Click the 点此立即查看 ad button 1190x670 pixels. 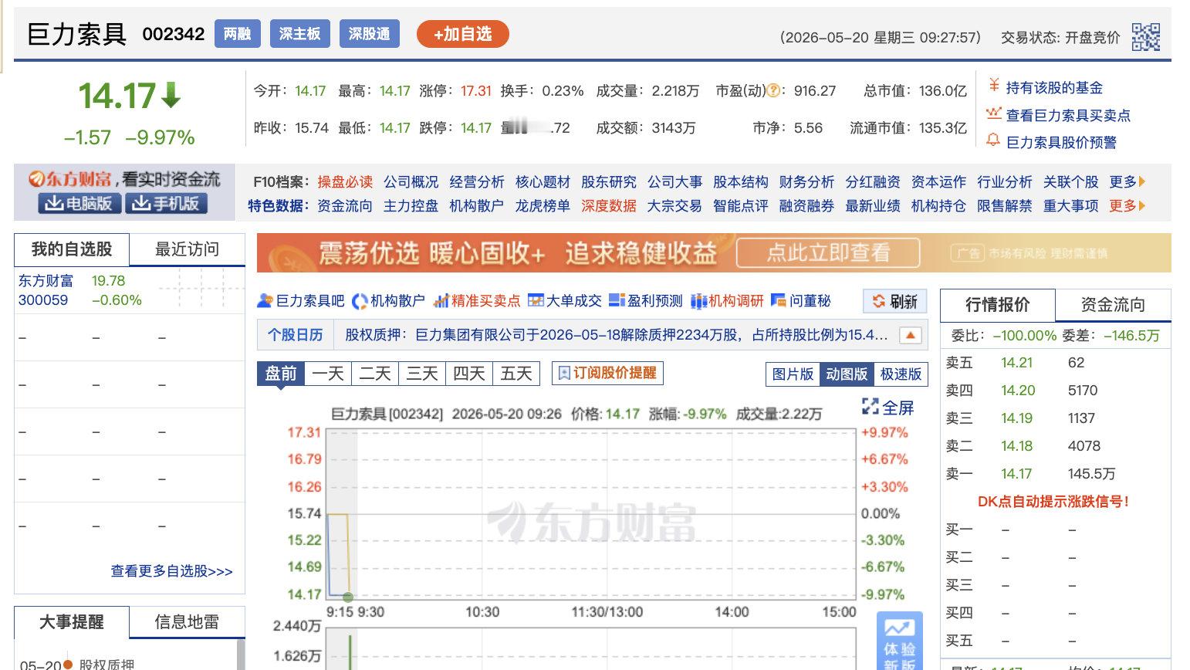[x=828, y=252]
